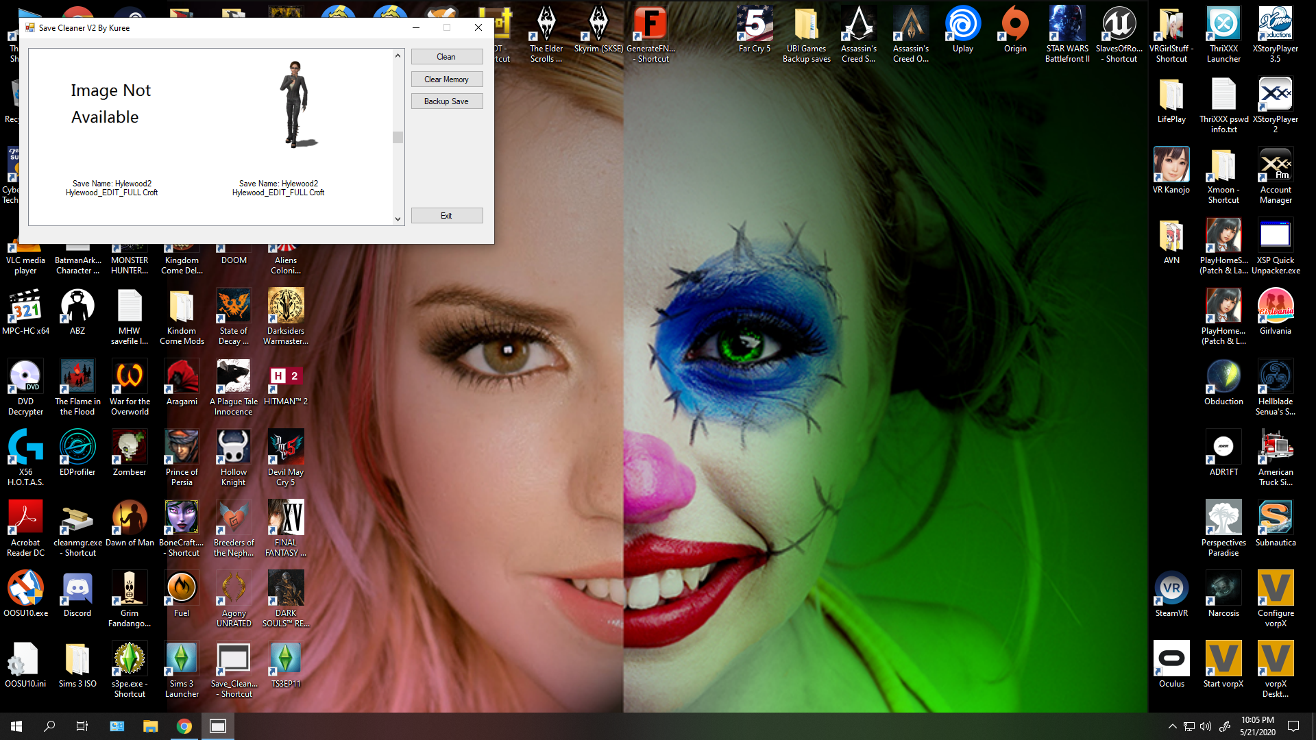1316x740 pixels.
Task: Open A Plague Tale Innocence icon
Action: point(234,387)
